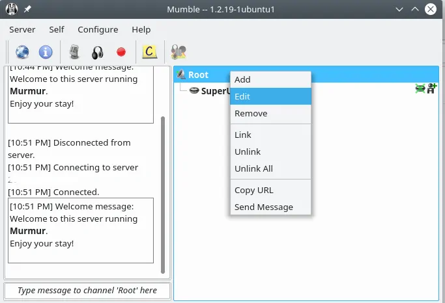Click the chat log vertical scrollbar
This screenshot has width=445, height=303.
pyautogui.click(x=163, y=195)
